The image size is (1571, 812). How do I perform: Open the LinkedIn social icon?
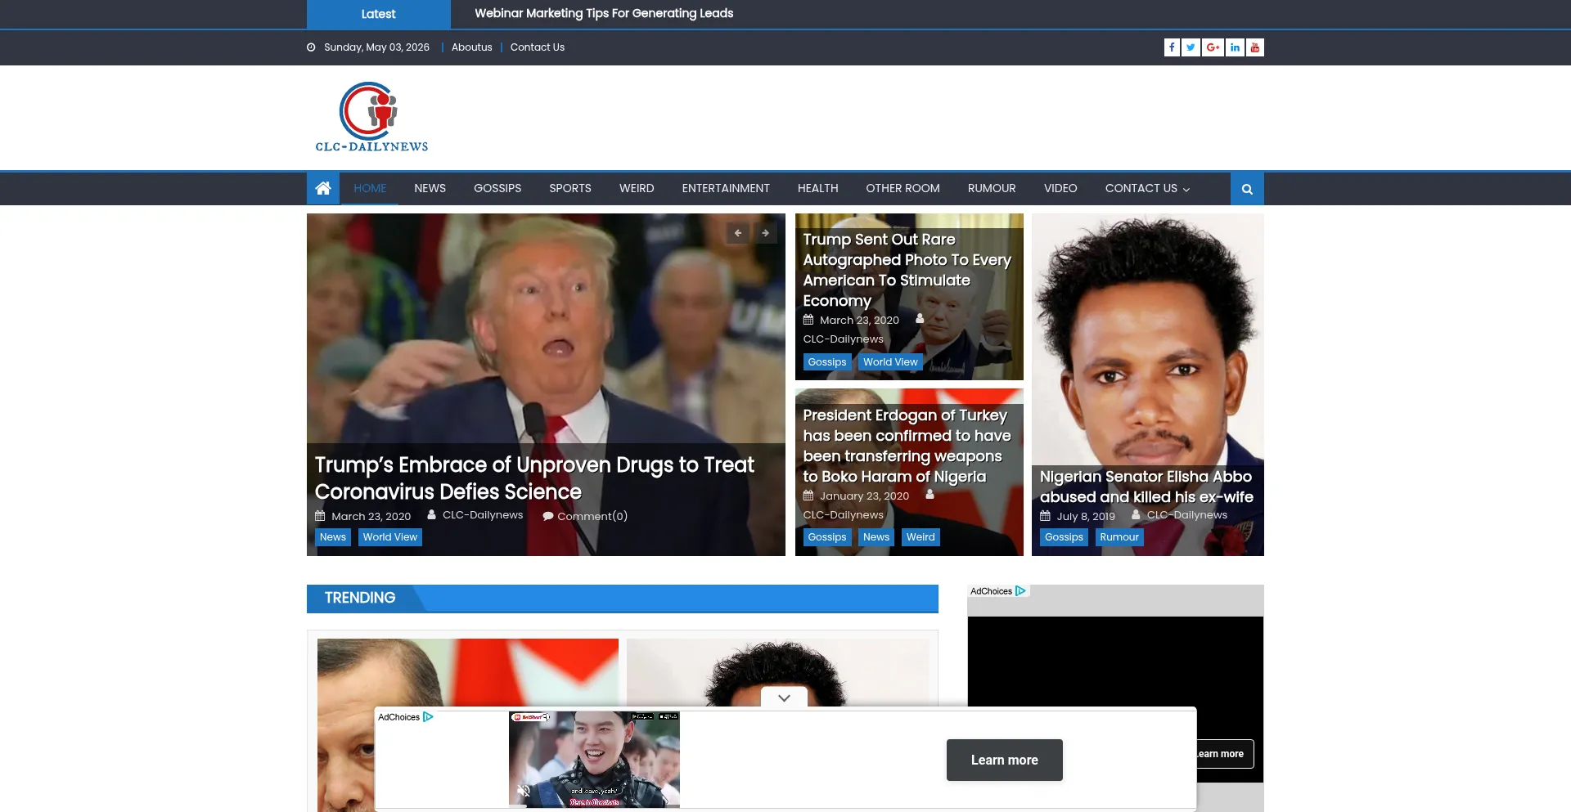1235,47
